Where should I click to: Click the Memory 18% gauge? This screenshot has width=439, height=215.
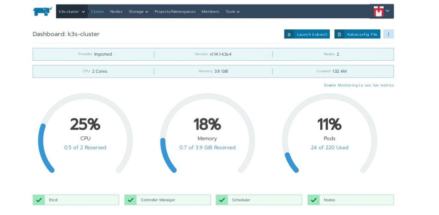(207, 133)
